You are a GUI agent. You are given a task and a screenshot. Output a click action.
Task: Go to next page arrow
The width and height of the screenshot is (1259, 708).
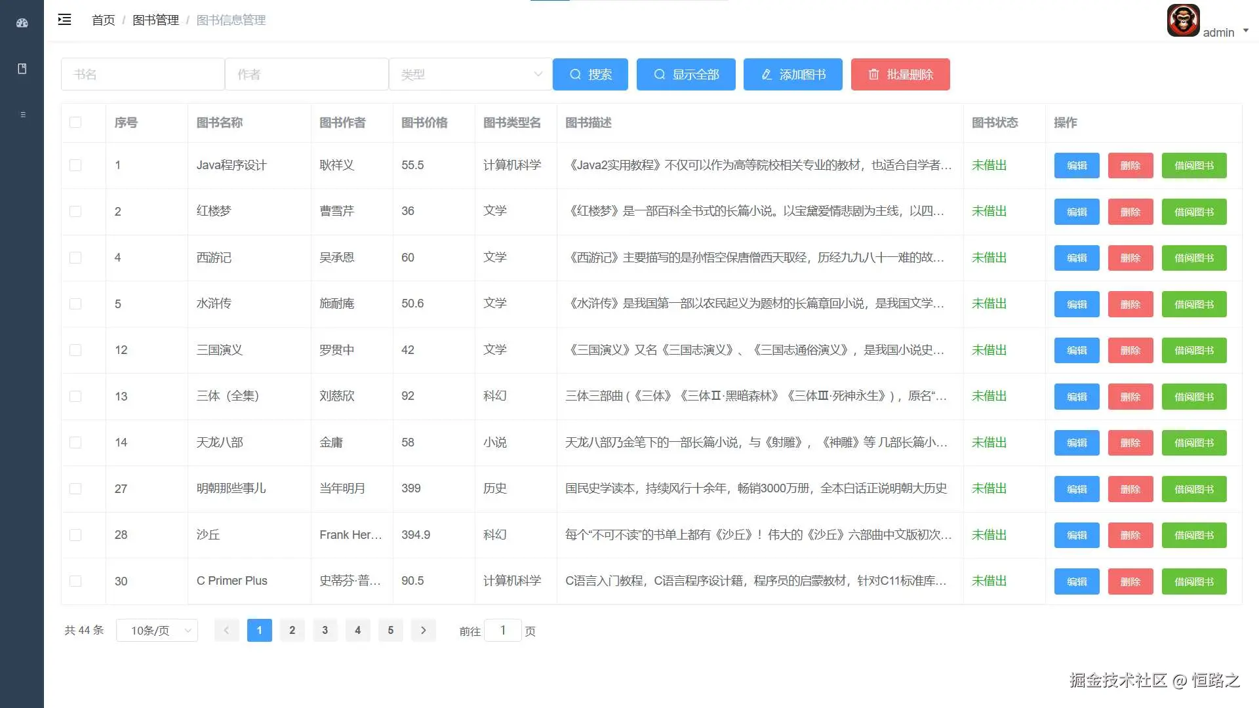coord(424,630)
